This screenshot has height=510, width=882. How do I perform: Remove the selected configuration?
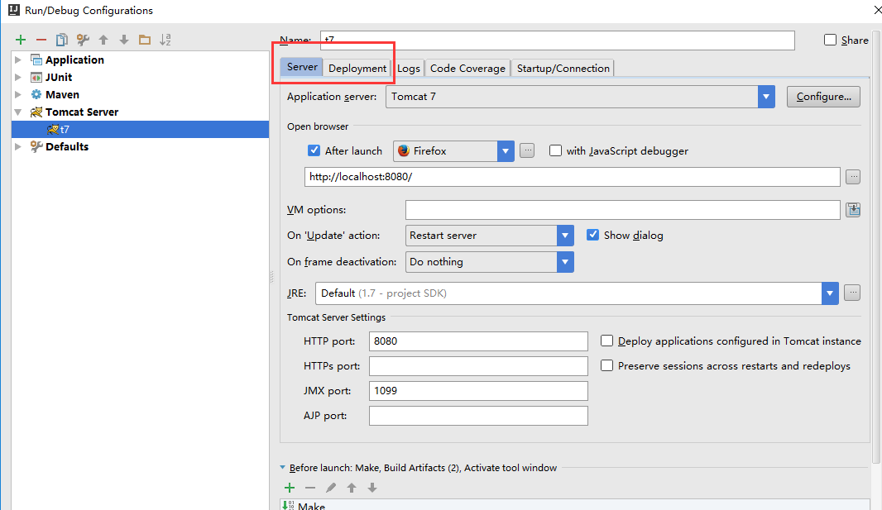point(41,40)
